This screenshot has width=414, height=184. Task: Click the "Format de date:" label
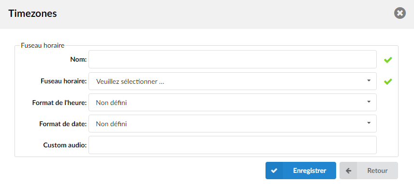point(63,124)
